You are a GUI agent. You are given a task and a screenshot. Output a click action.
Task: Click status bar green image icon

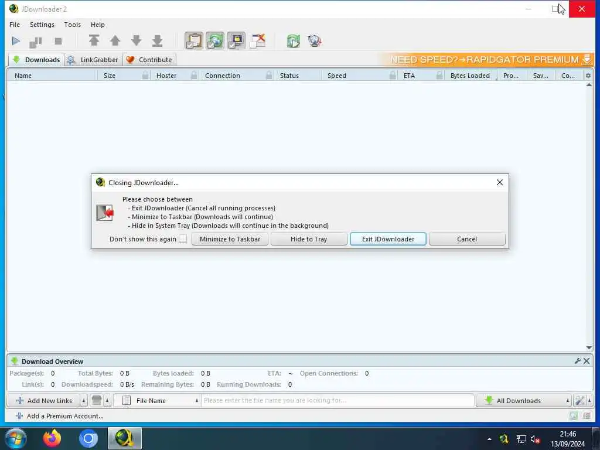(573, 416)
